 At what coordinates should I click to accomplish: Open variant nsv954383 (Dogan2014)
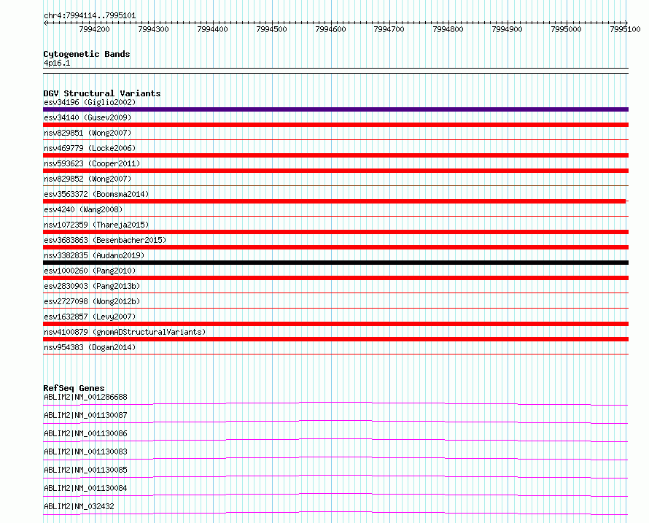point(90,347)
